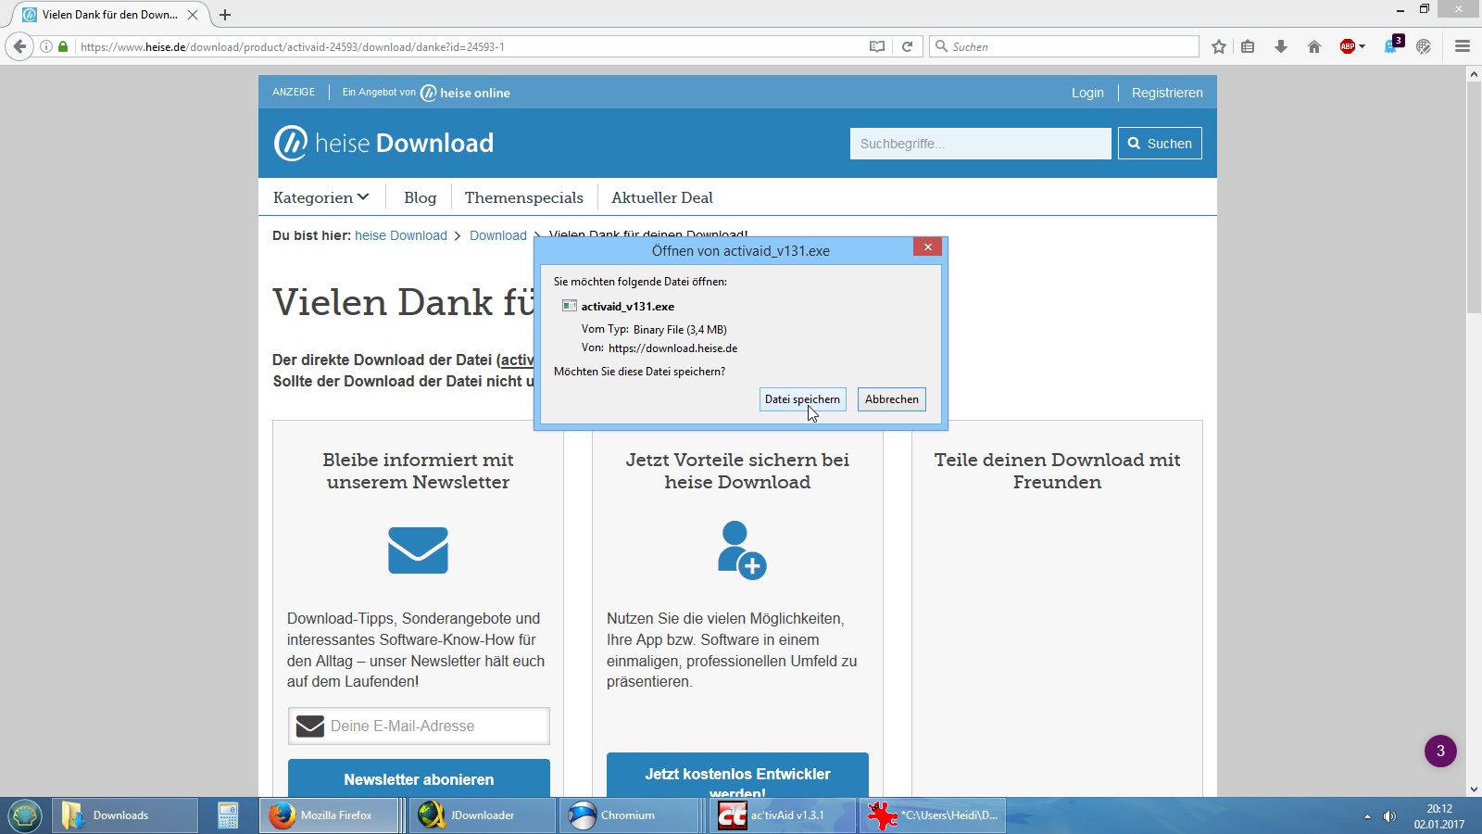This screenshot has height=834, width=1482.
Task: Open the 'C:\Users\Heidi\D...' taskbar window
Action: (x=933, y=815)
